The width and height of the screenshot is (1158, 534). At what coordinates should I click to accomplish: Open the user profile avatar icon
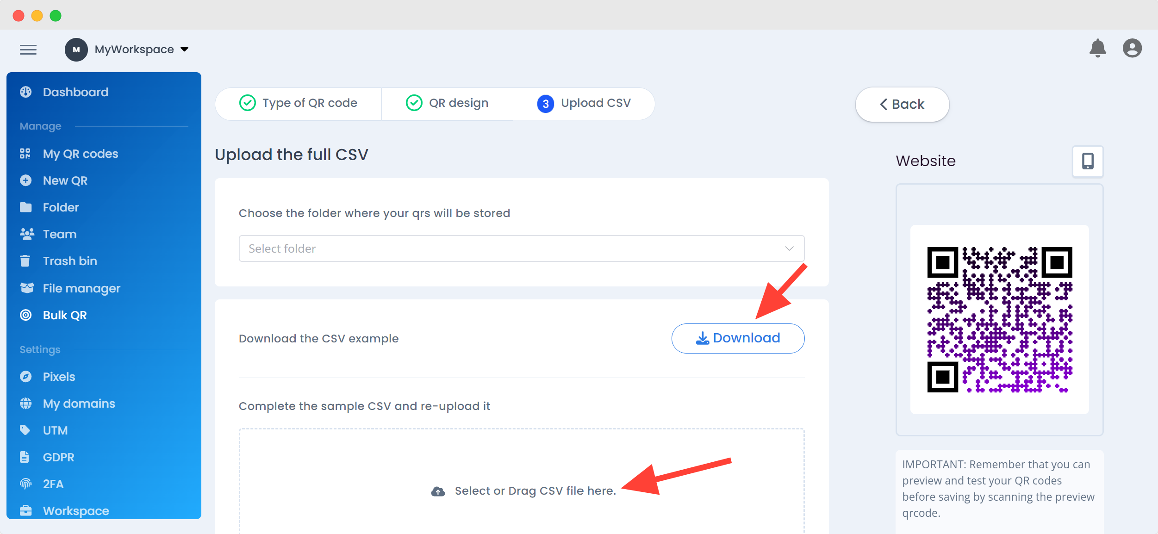click(x=1132, y=49)
